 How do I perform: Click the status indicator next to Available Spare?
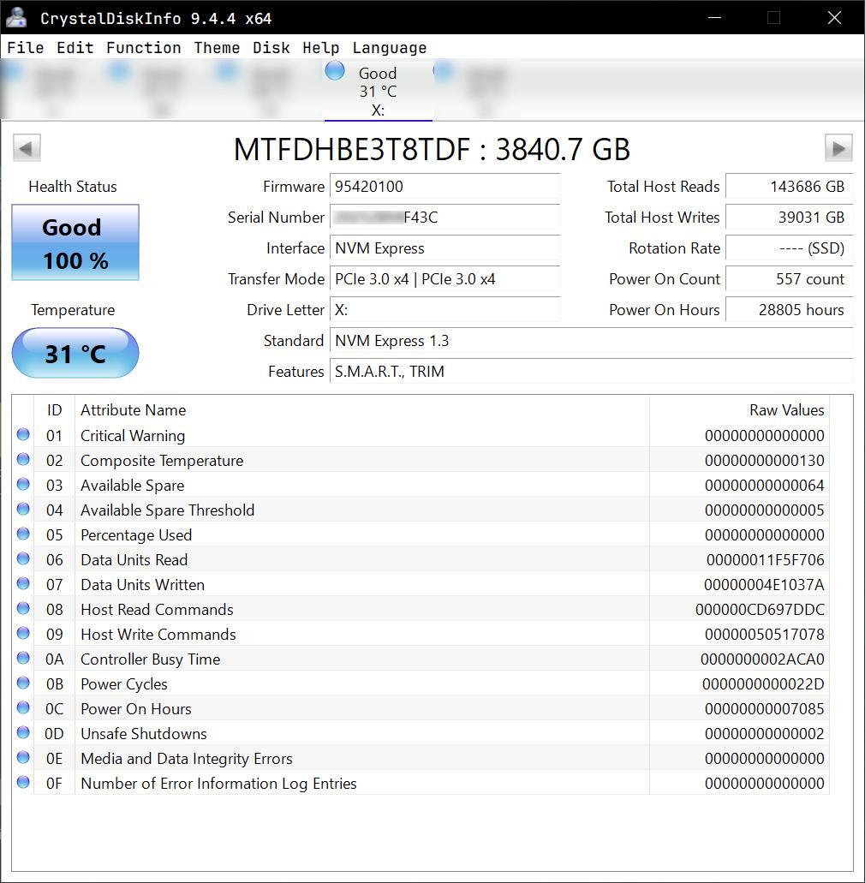[x=23, y=485]
